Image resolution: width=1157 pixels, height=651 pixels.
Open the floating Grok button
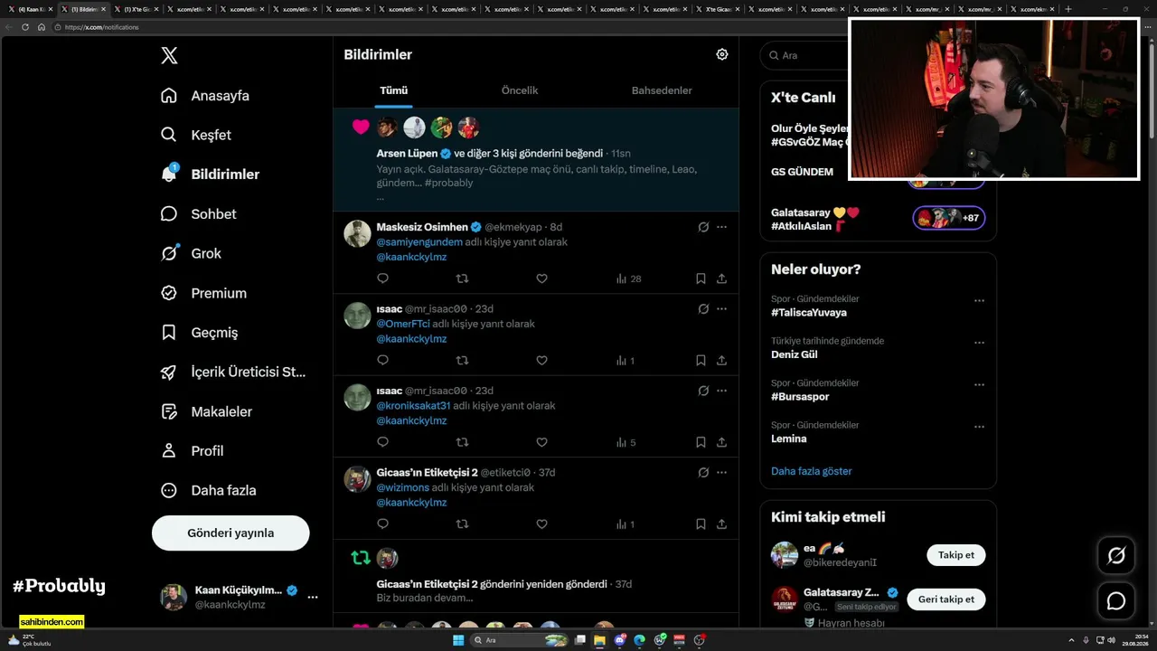tap(1116, 555)
